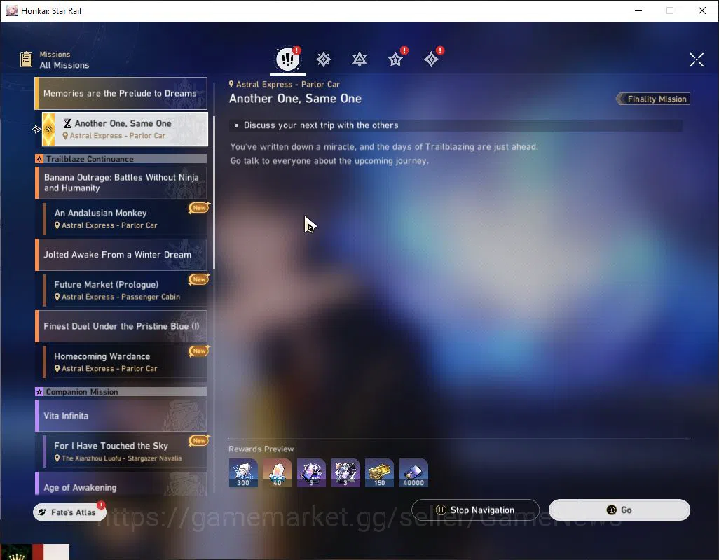Click the New badge on Homecoming Wardance
This screenshot has width=719, height=560.
pyautogui.click(x=199, y=351)
